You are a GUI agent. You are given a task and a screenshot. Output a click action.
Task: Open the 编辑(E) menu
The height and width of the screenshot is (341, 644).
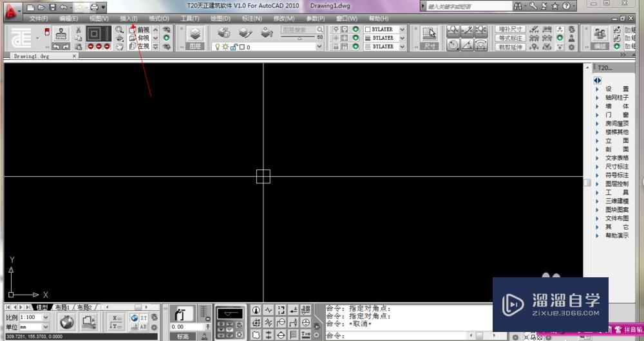point(69,19)
